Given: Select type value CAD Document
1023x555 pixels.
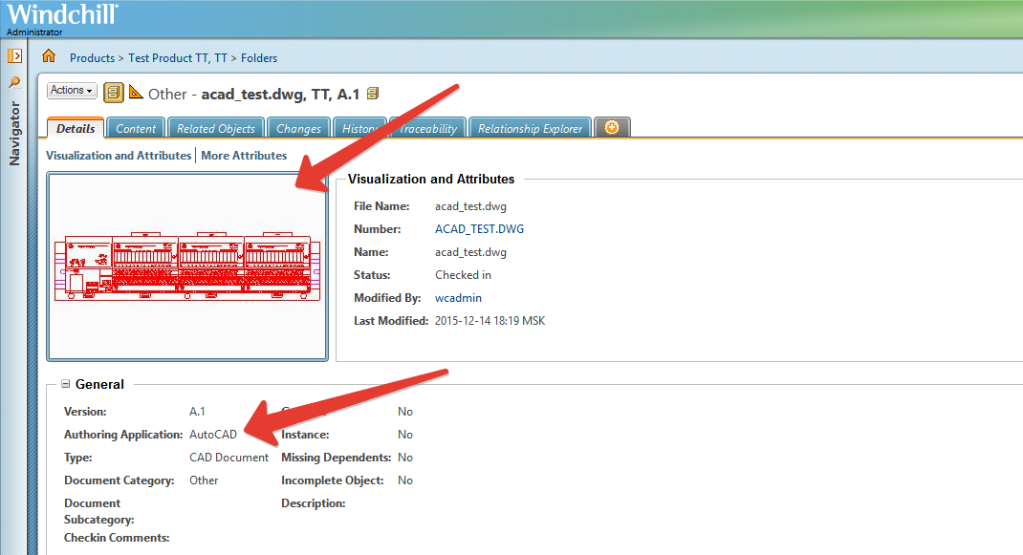Looking at the screenshot, I should tap(229, 458).
